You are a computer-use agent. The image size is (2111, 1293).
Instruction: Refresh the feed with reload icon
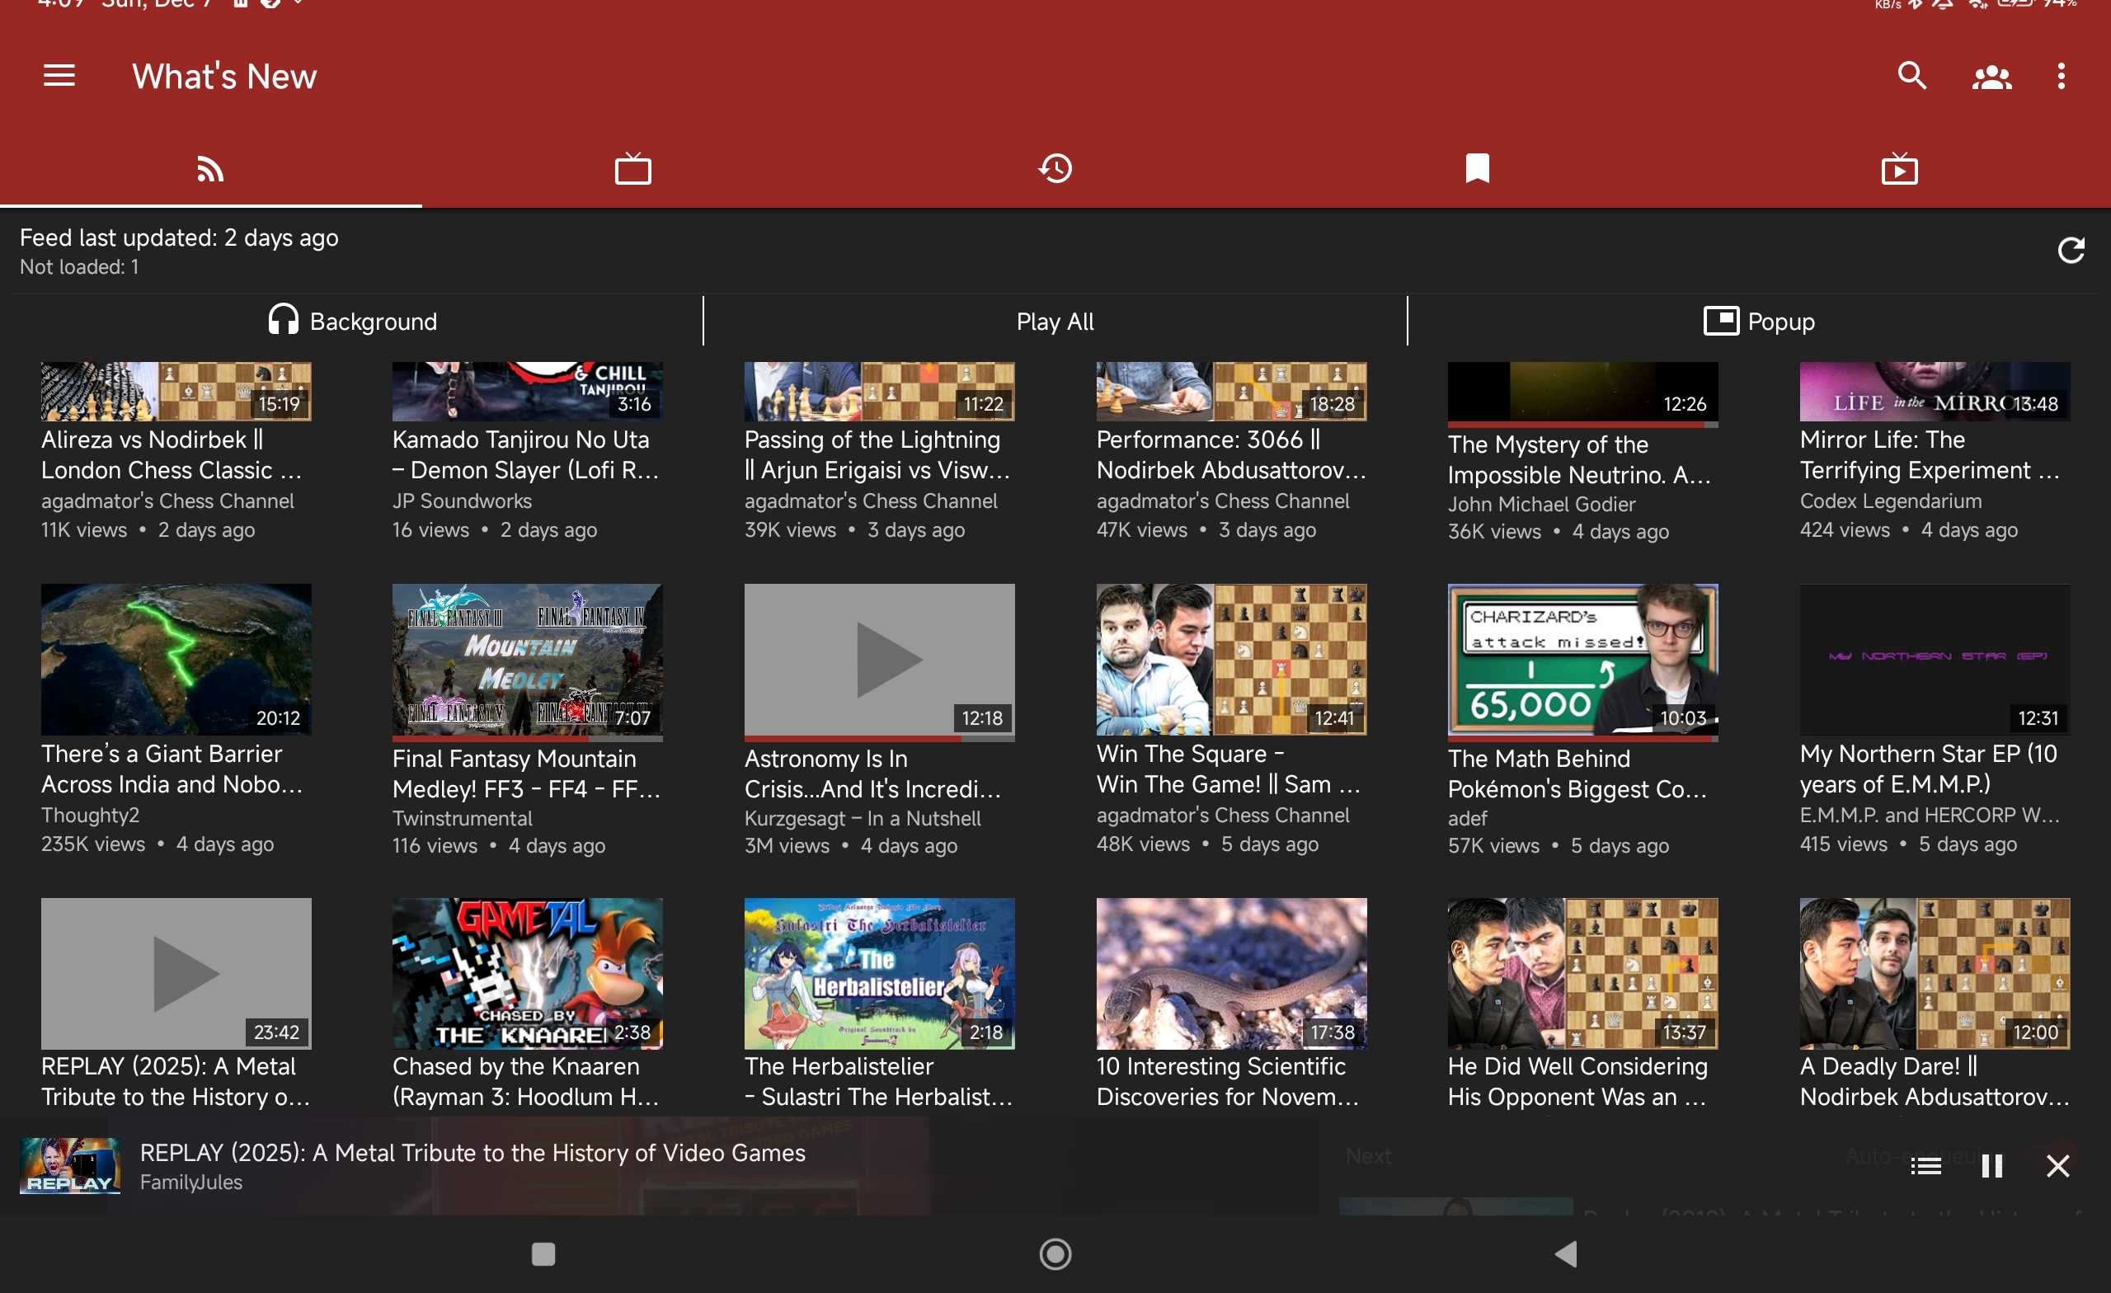(2070, 250)
